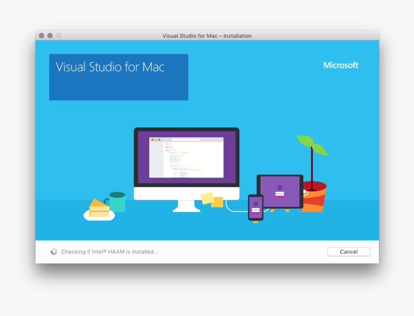The image size is (414, 316).
Task: Minimize the installer window with the second window-control button
Action: point(50,36)
